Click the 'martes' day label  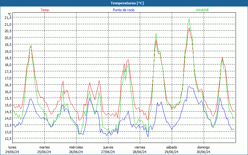click(45, 147)
